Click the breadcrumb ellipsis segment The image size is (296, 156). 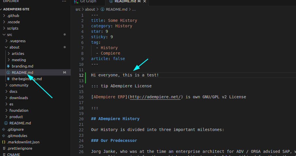(134, 9)
